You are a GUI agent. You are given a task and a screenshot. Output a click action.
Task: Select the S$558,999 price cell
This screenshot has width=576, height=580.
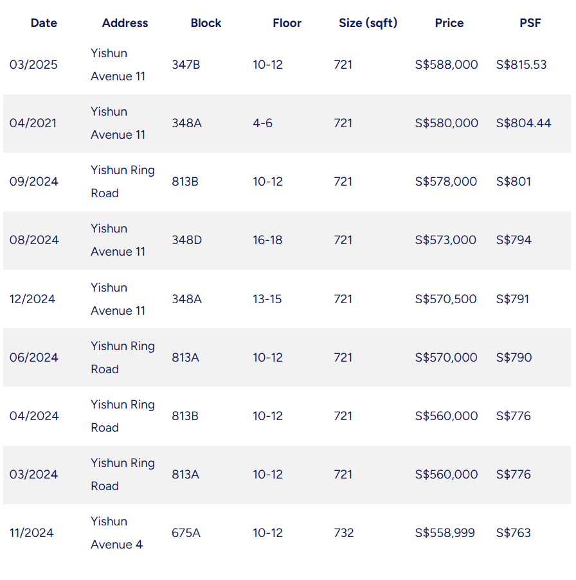point(445,533)
